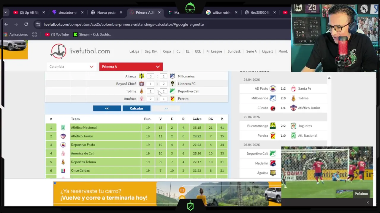Open Aplicaciones bookmark
This screenshot has width=380, height=213.
[x=15, y=35]
